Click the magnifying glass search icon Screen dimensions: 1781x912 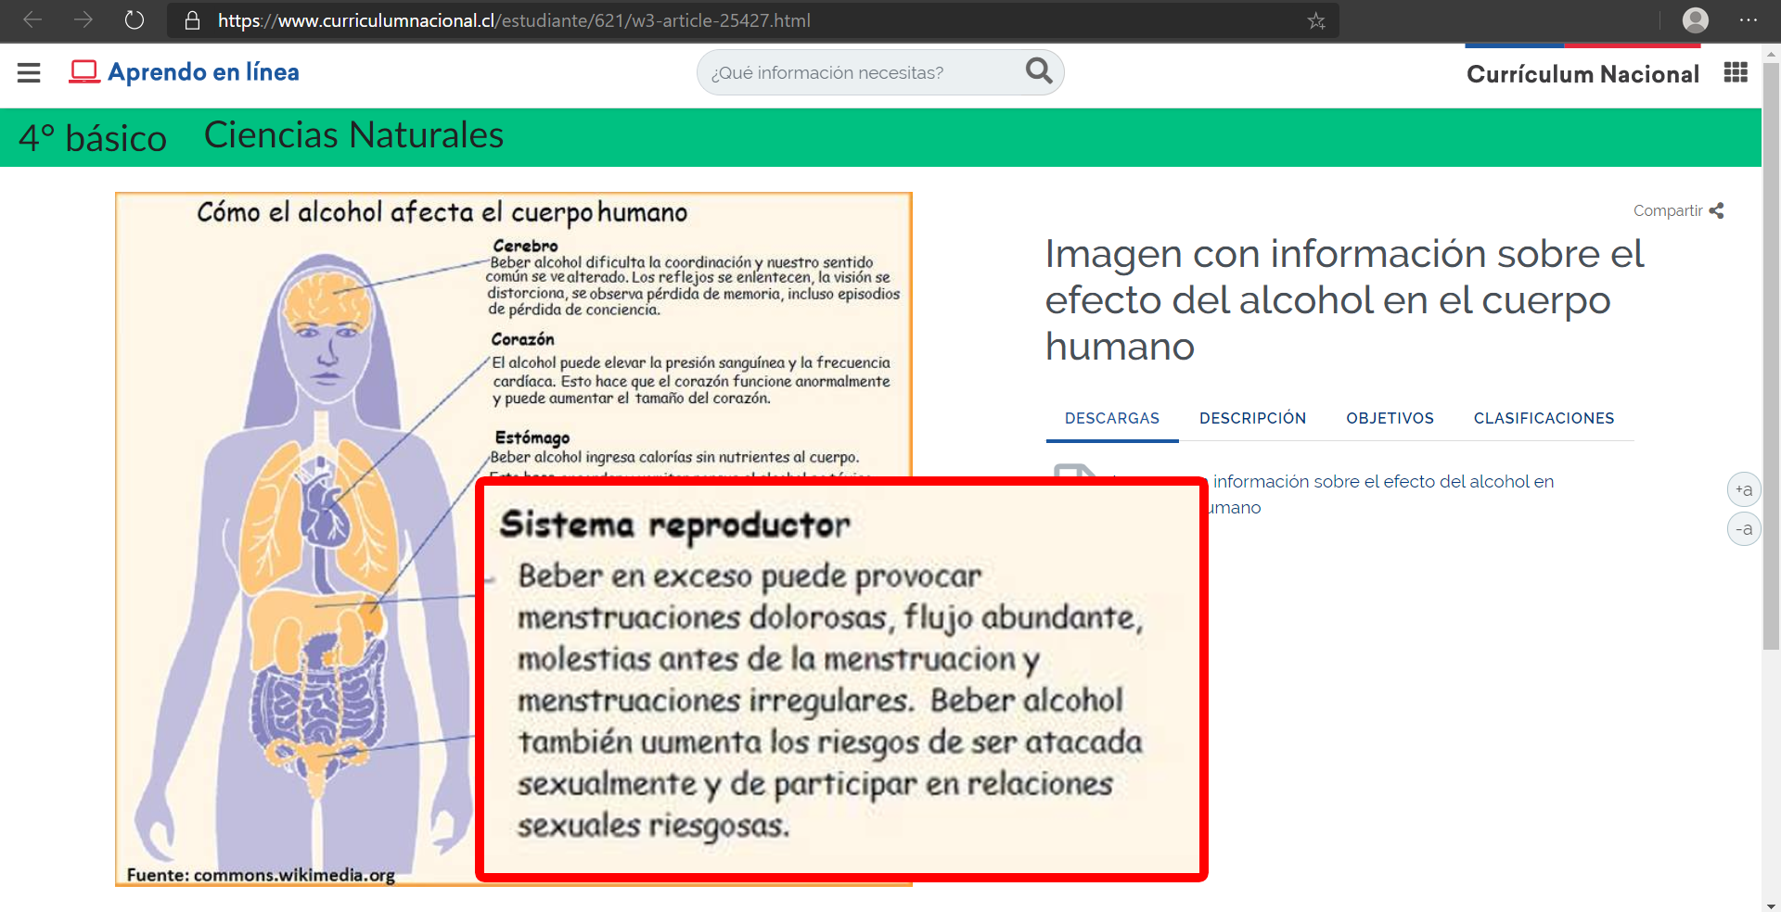click(x=1039, y=70)
